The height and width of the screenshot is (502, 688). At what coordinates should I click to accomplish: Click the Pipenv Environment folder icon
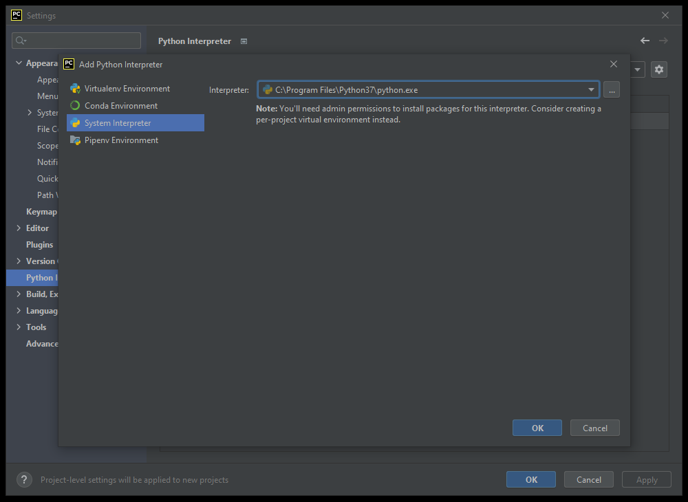(x=74, y=140)
